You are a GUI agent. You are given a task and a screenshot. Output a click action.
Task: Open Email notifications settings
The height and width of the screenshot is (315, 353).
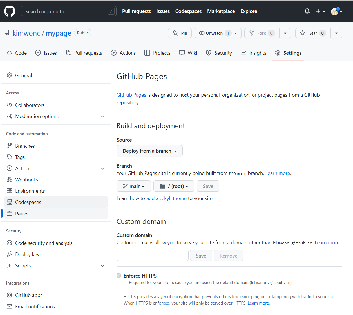point(56,306)
